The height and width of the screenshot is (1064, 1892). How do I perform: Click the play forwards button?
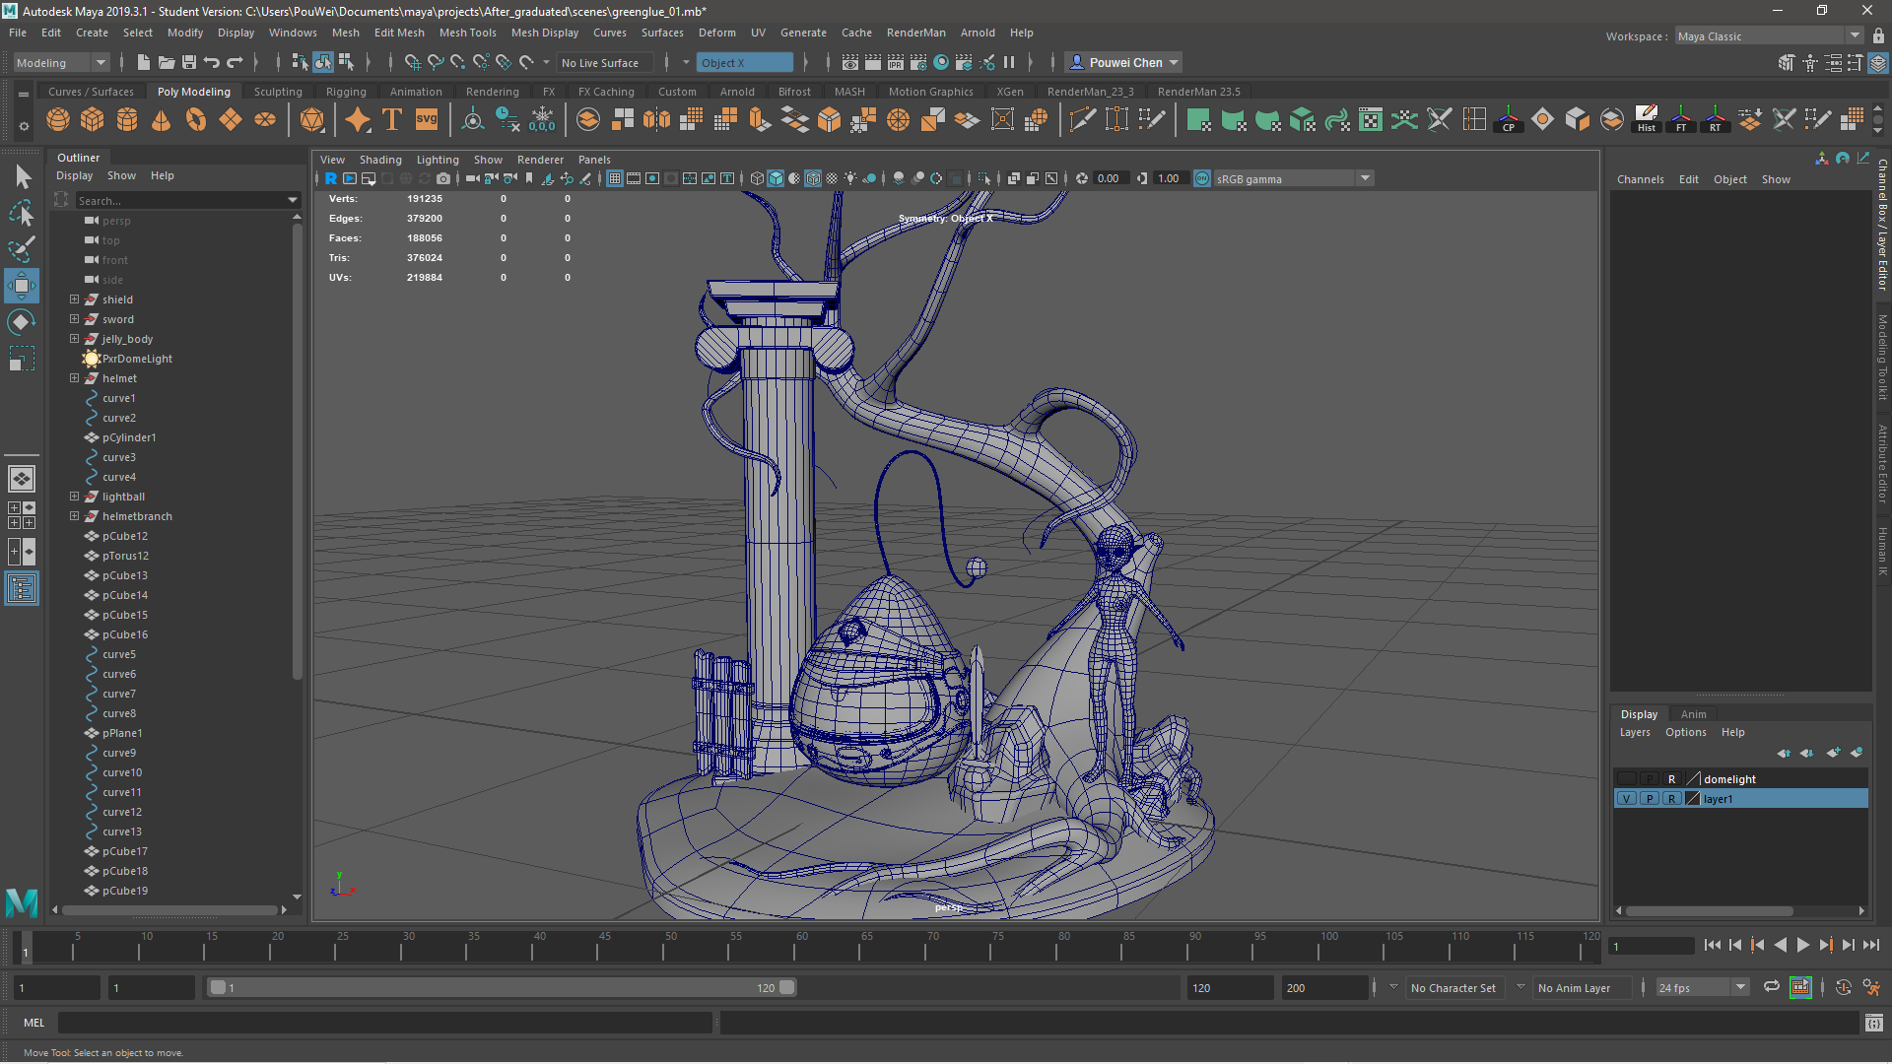tap(1802, 945)
